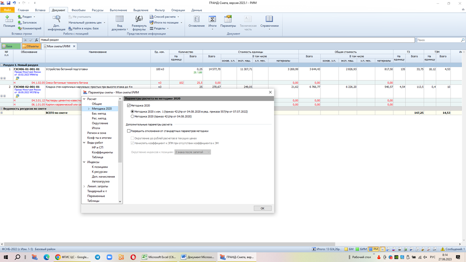This screenshot has height=262, width=466.
Task: Collapse the Расчет tree node
Action: coord(84,99)
